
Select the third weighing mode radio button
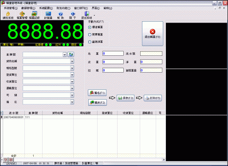coord(90,42)
